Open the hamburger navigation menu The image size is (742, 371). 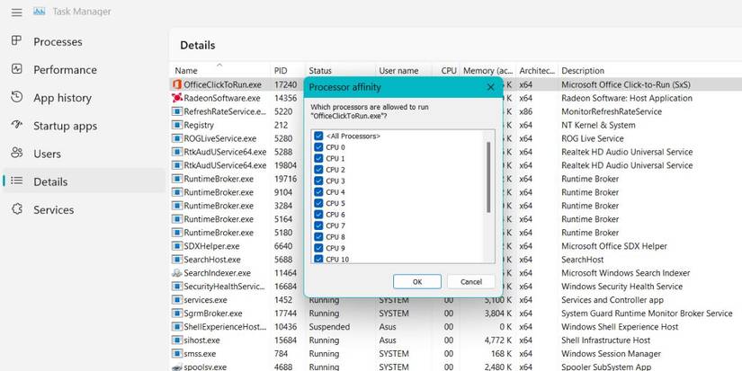16,13
